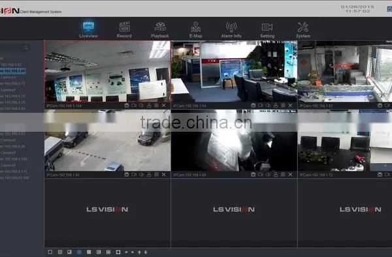Viewport: 392px width, 257px height.
Task: Click the down arrow in bottom bar
Action: [146, 252]
